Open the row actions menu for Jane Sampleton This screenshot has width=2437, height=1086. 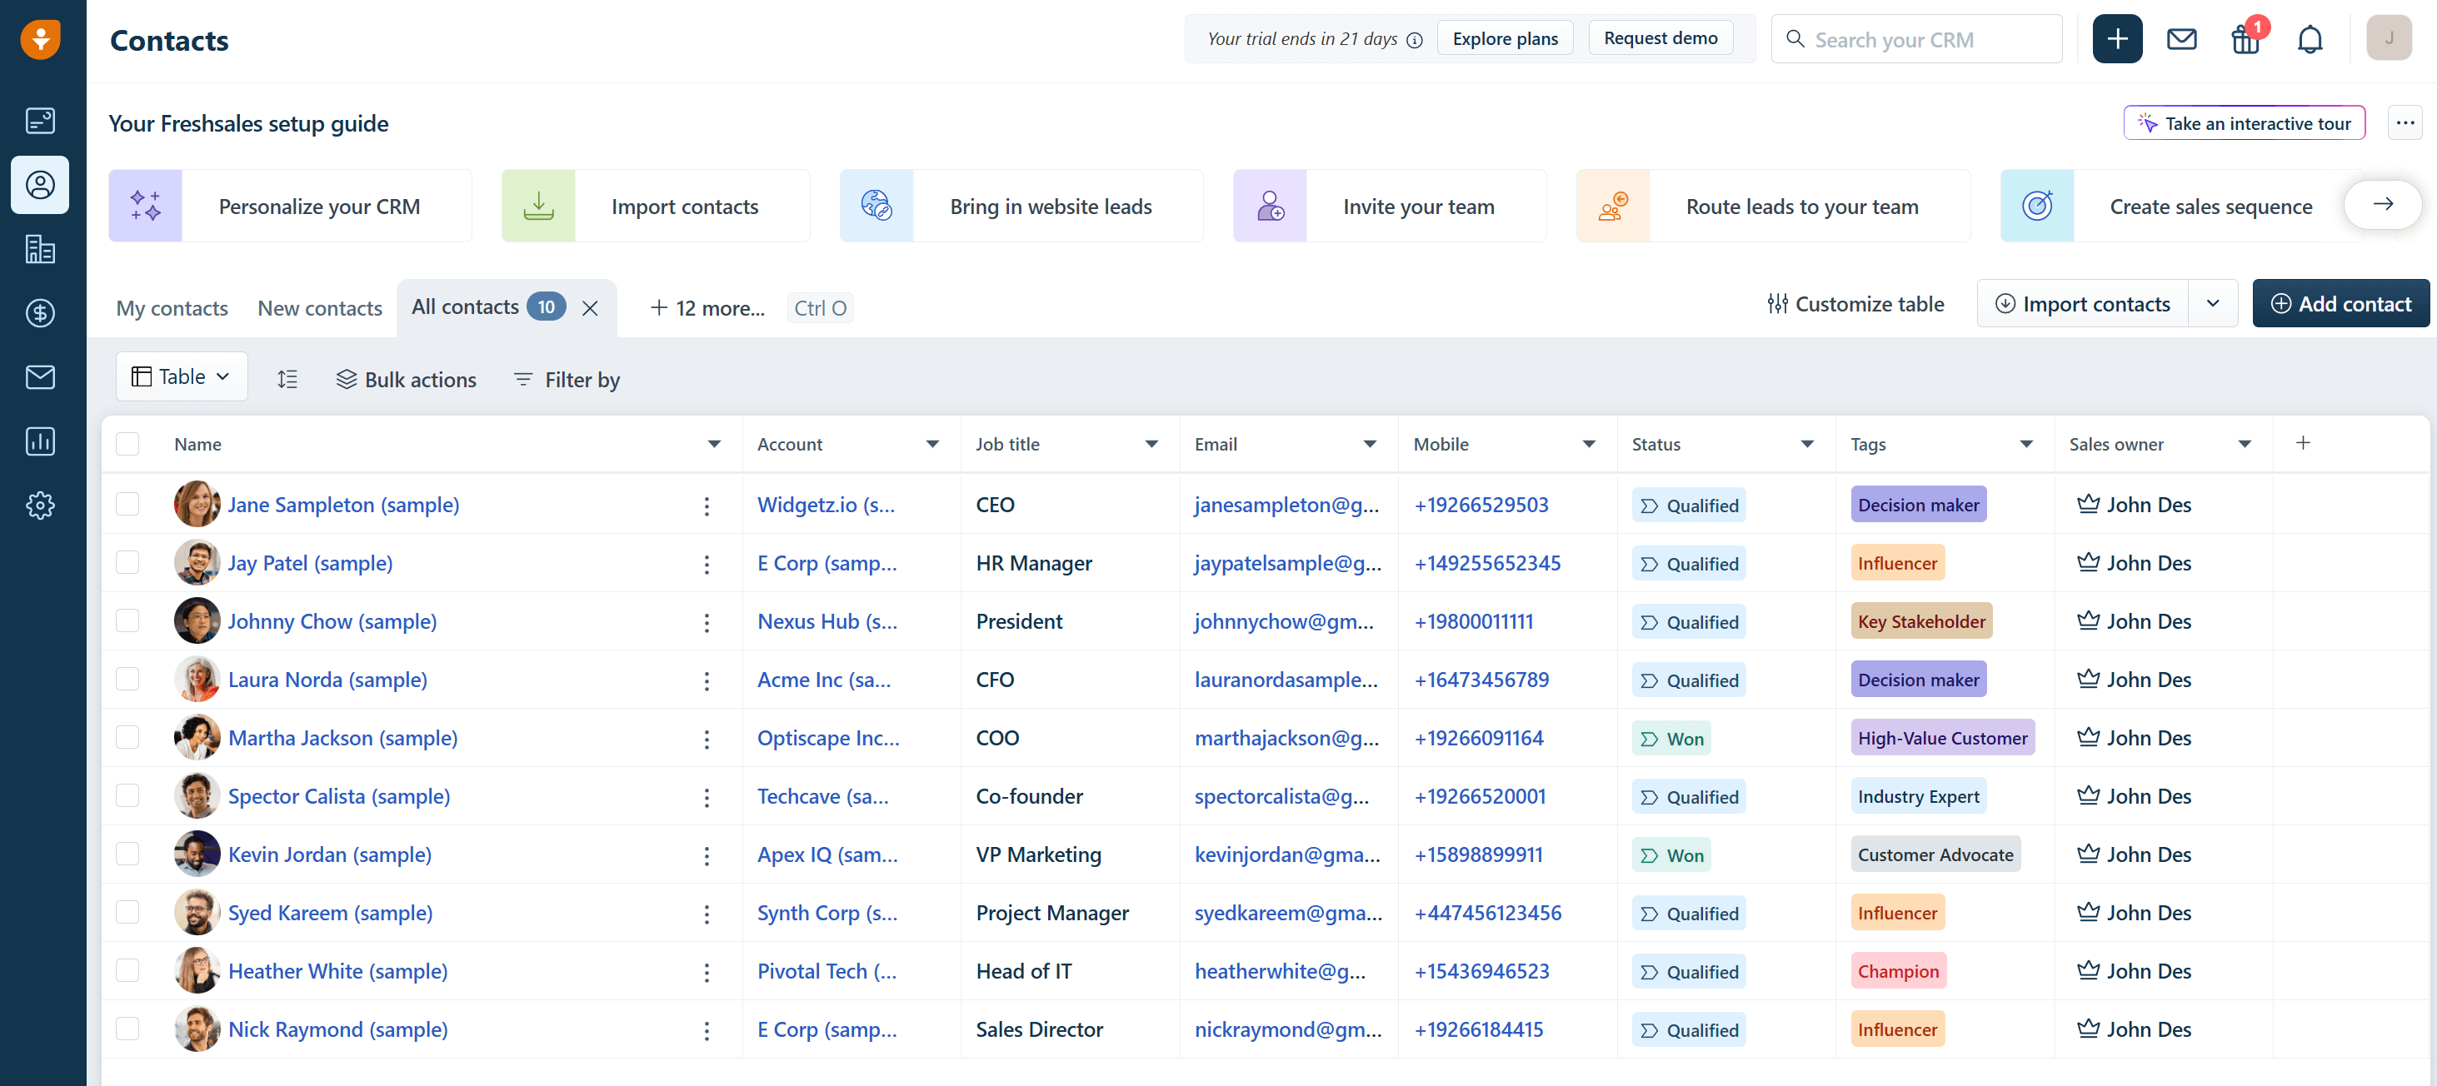[x=707, y=506]
